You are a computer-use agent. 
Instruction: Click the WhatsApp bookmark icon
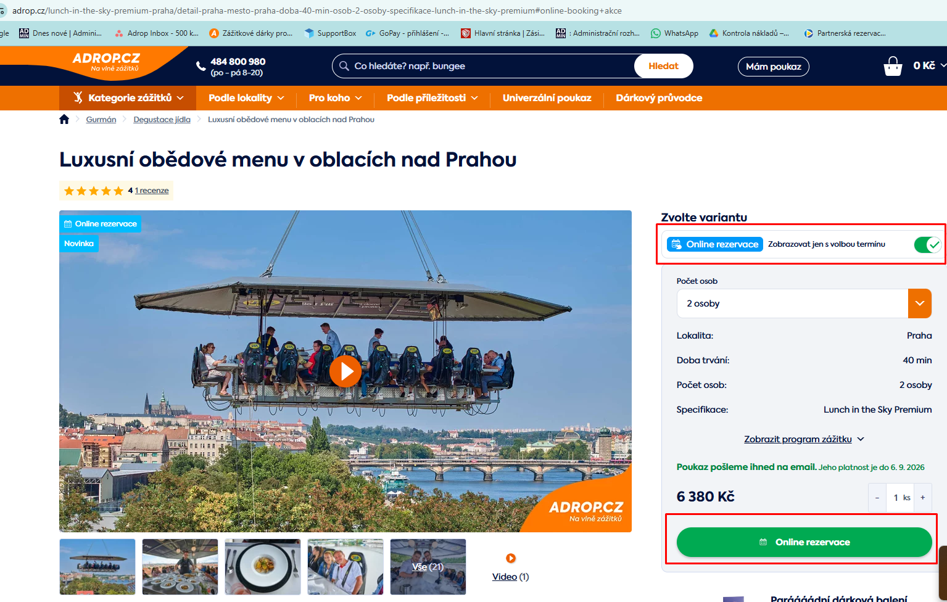click(x=656, y=33)
